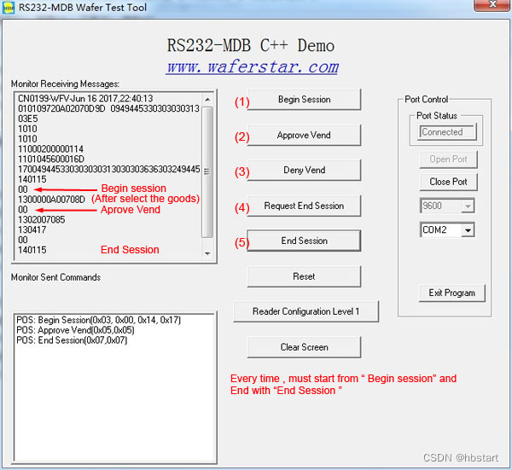
Task: Click the Reset button
Action: [x=304, y=276]
